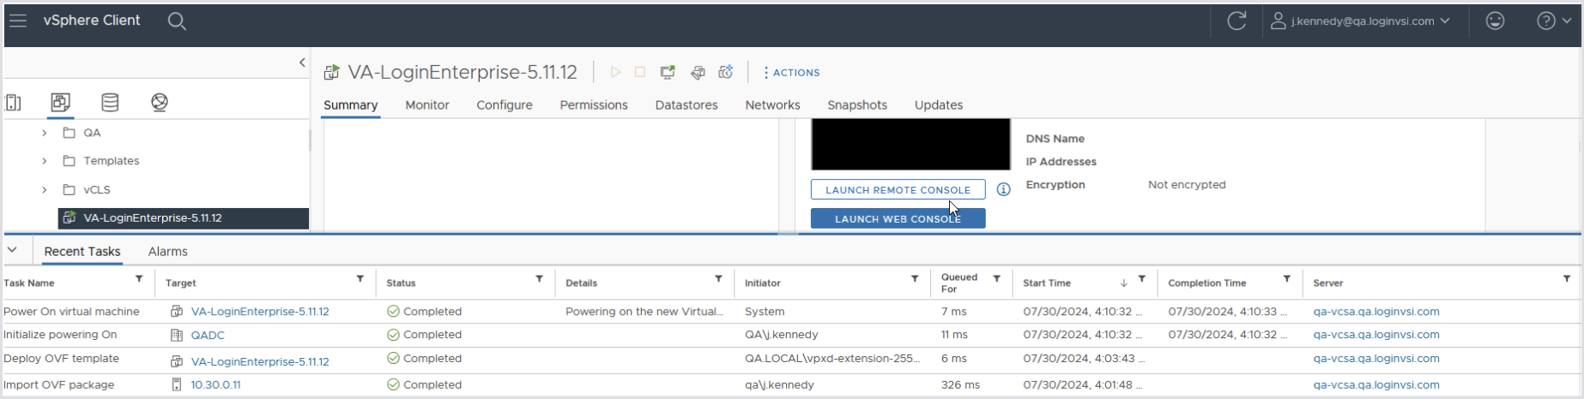Open the Networking inventory view icon
This screenshot has height=399, width=1584.
[160, 103]
